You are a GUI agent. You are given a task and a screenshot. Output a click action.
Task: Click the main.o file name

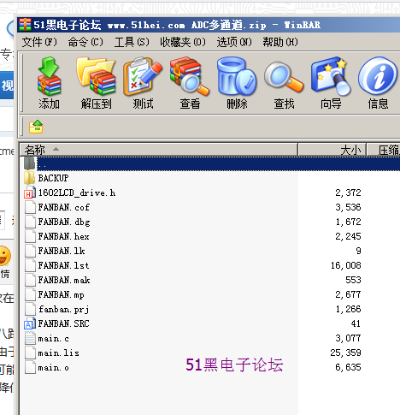[x=54, y=368]
